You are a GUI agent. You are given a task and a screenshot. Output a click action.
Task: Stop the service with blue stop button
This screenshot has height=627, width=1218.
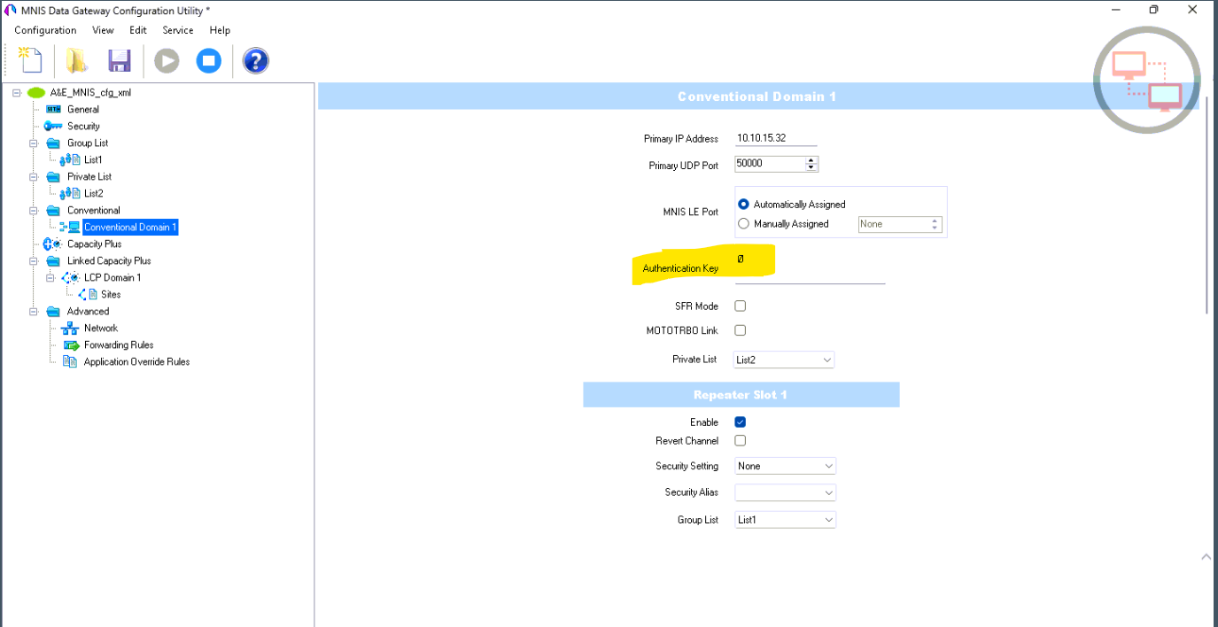[x=209, y=60]
